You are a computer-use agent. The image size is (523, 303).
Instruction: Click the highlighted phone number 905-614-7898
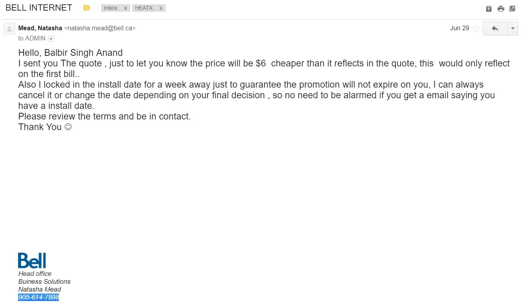pyautogui.click(x=39, y=297)
